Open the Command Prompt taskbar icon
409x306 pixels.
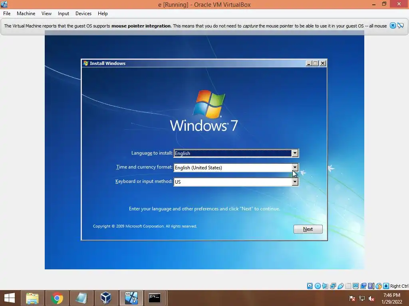point(155,298)
